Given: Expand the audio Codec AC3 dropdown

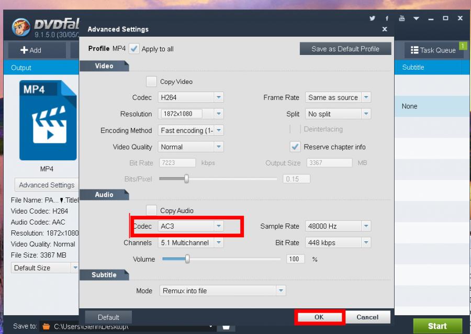Looking at the screenshot, I should point(219,226).
